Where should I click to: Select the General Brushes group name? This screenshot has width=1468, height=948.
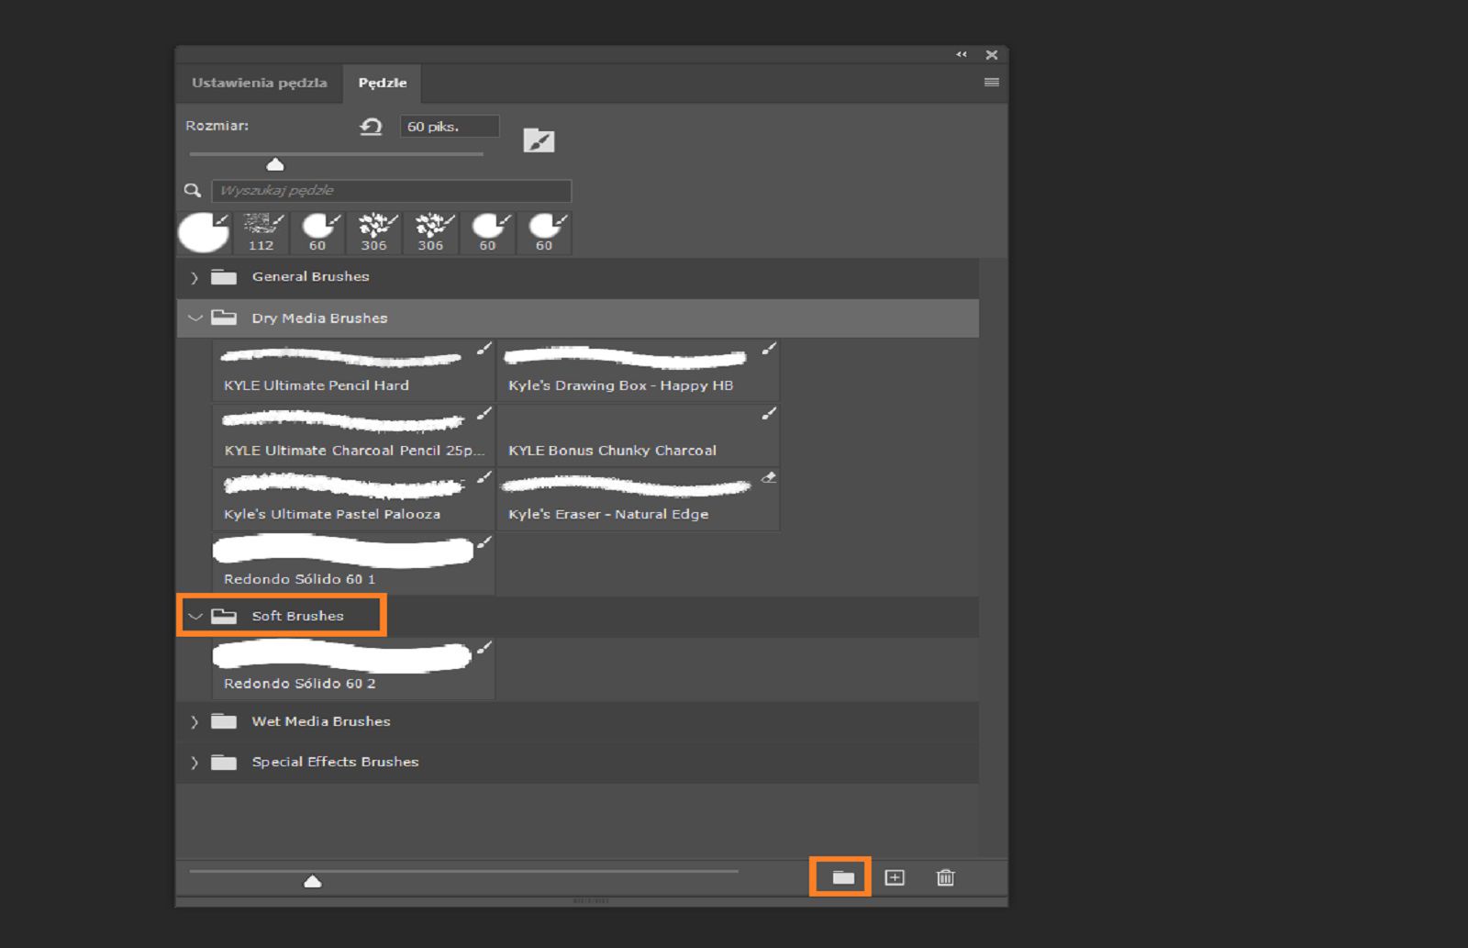(x=310, y=276)
